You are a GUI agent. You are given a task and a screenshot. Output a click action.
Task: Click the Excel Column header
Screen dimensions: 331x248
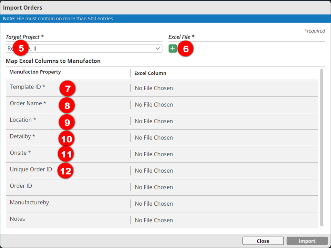point(150,73)
